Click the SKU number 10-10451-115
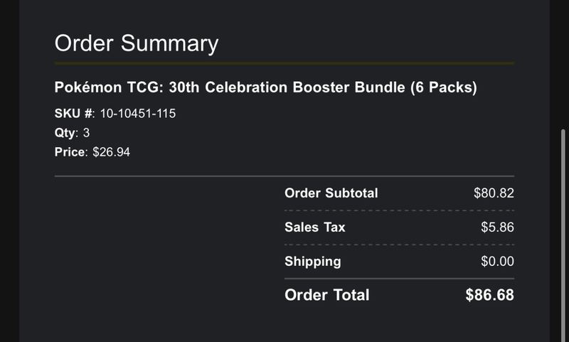 point(138,114)
